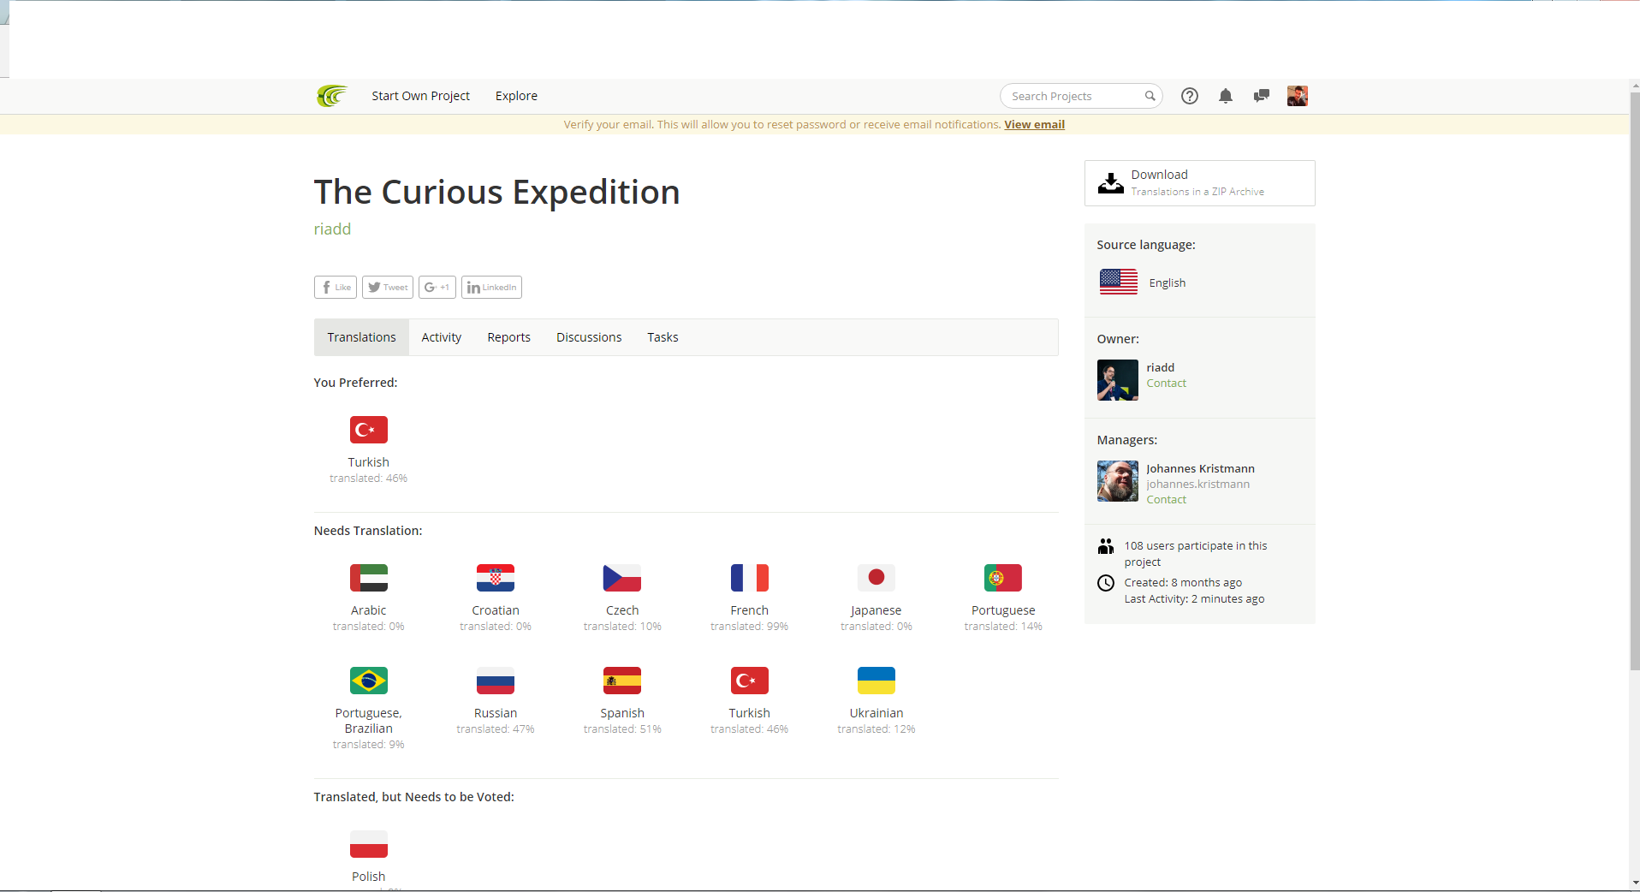Image resolution: width=1640 pixels, height=892 pixels.
Task: Select the Japanese language flag
Action: coord(876,579)
